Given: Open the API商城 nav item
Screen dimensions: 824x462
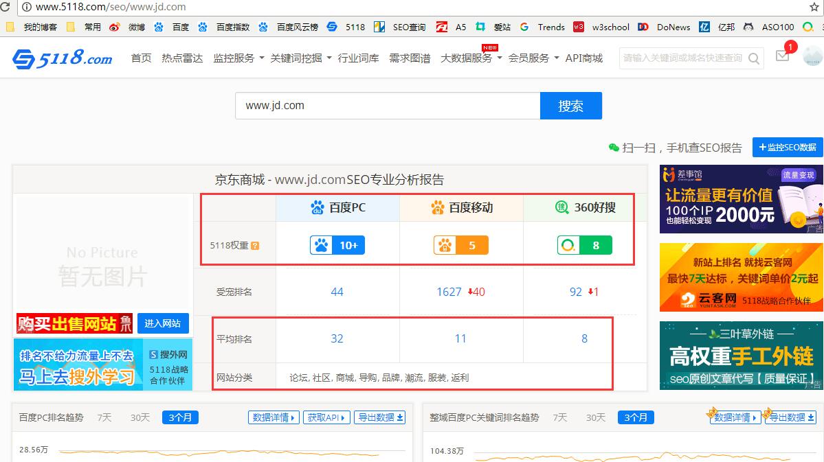Looking at the screenshot, I should [x=584, y=58].
